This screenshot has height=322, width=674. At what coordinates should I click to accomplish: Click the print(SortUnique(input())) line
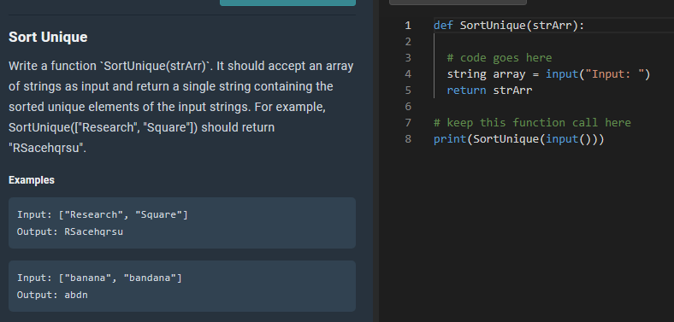(519, 139)
